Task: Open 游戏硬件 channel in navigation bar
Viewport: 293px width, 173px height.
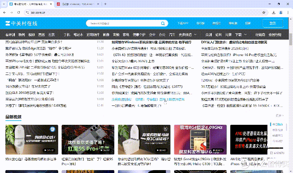Action: [93, 35]
